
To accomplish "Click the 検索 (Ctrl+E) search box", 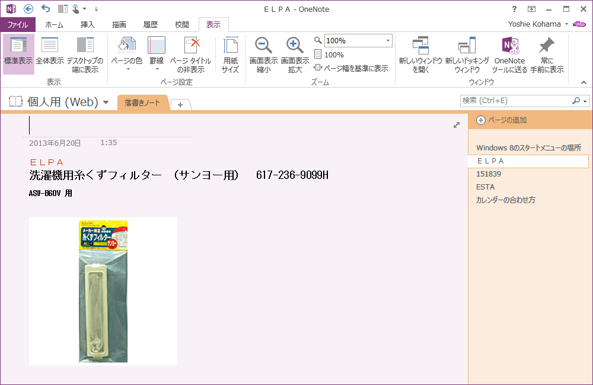I will click(x=517, y=101).
